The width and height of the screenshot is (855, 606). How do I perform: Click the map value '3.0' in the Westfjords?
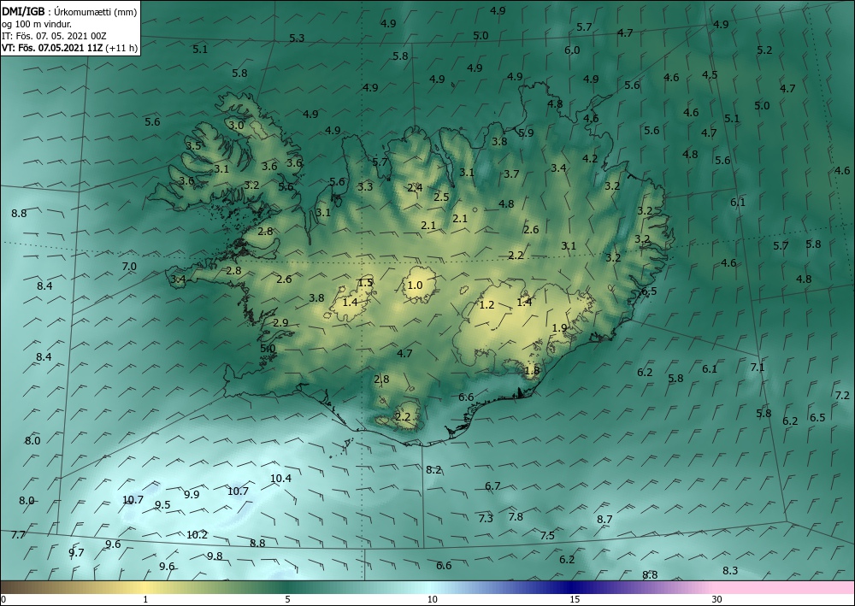click(x=236, y=126)
